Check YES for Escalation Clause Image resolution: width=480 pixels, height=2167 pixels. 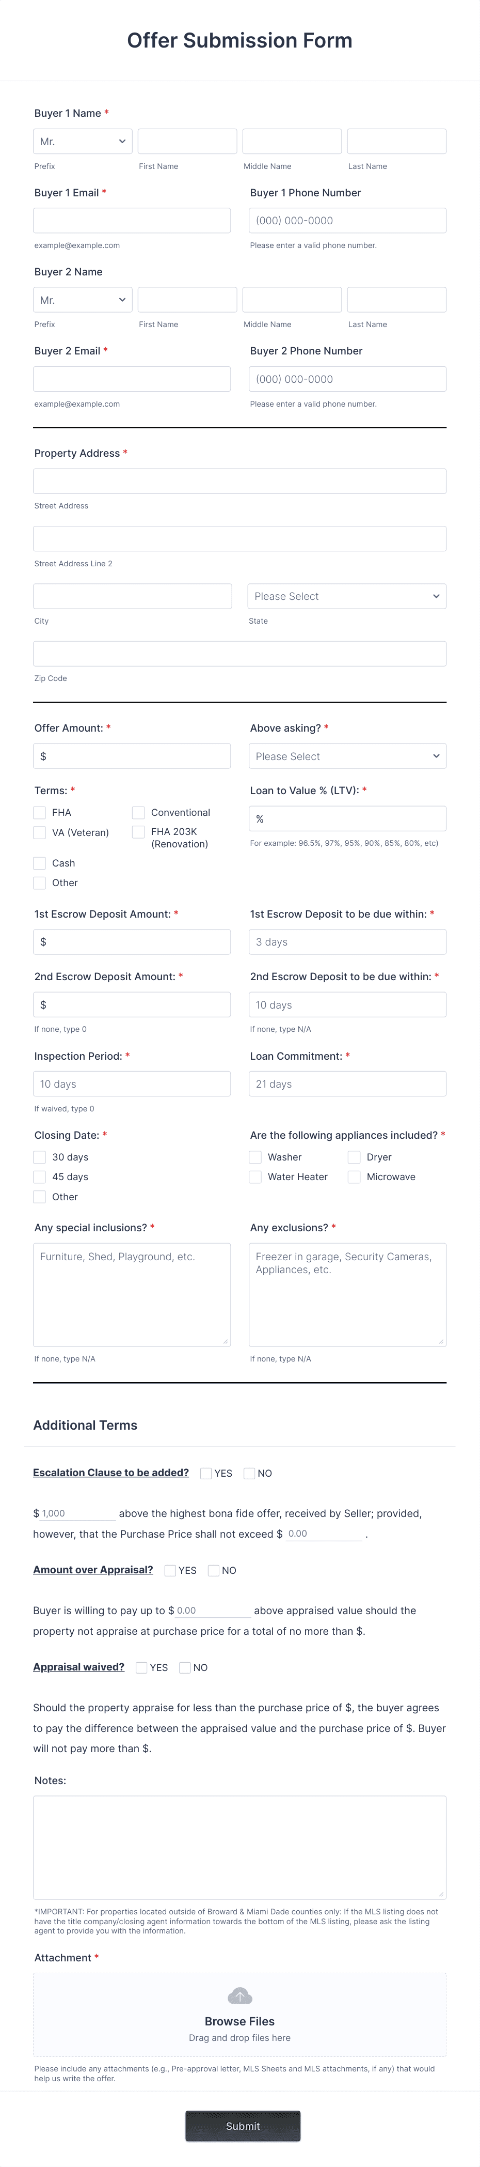pyautogui.click(x=206, y=1473)
